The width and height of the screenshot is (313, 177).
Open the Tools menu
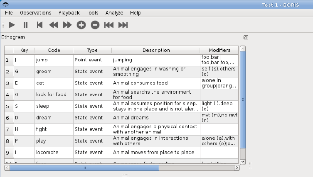(92, 13)
